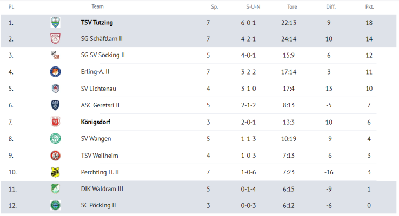Click the SG Schäftlarn II club logo
The height and width of the screenshot is (216, 399).
click(x=55, y=39)
